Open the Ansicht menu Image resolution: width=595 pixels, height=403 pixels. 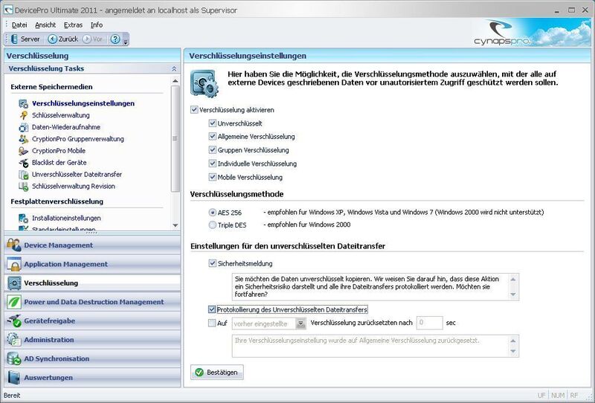(45, 25)
